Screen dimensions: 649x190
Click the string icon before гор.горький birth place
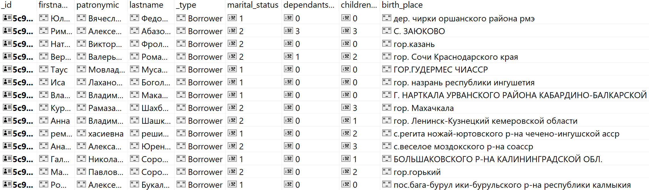click(x=386, y=172)
